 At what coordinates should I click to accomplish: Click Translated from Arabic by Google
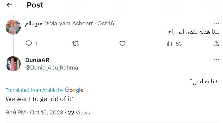click(x=44, y=90)
